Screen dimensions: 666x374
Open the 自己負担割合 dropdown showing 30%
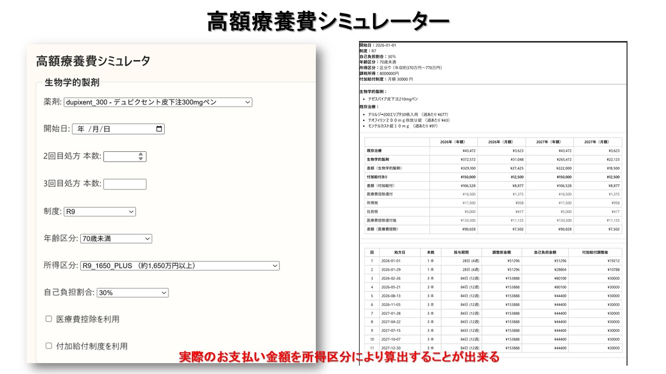click(133, 293)
